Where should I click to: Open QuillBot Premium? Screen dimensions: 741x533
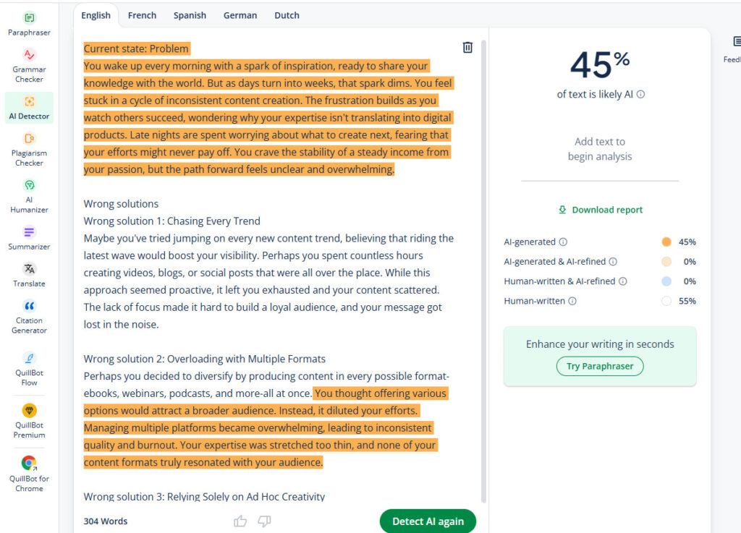pos(29,422)
